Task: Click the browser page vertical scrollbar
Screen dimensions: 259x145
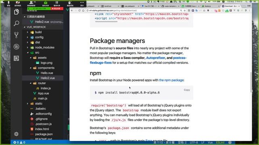Action: (251, 82)
